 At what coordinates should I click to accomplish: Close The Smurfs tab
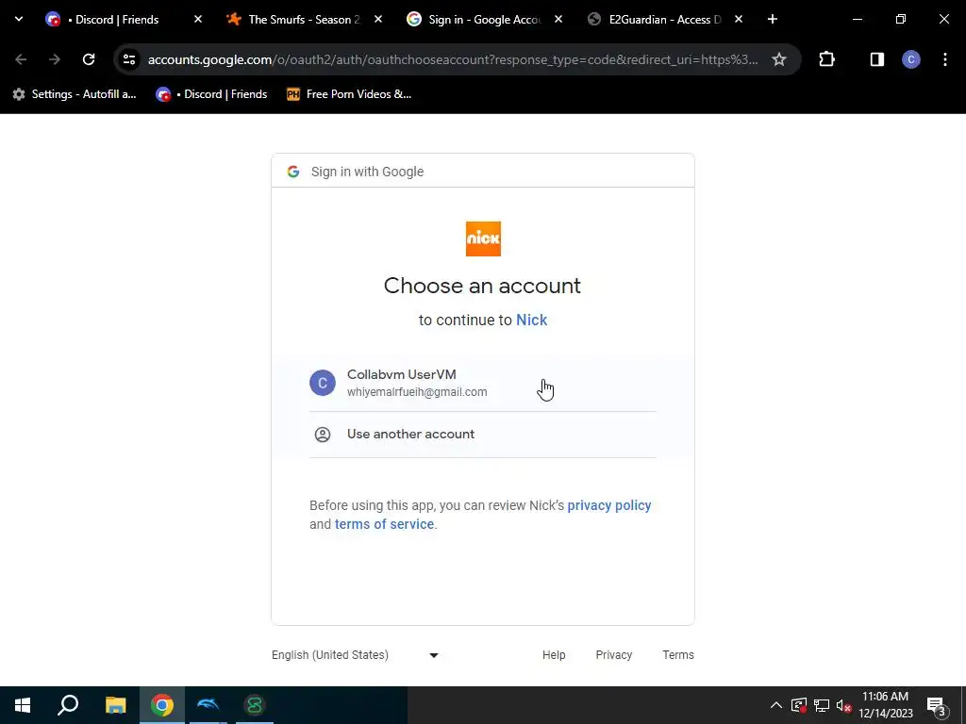tap(378, 19)
